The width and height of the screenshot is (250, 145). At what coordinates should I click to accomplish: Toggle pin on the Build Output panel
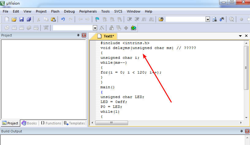[241, 131]
